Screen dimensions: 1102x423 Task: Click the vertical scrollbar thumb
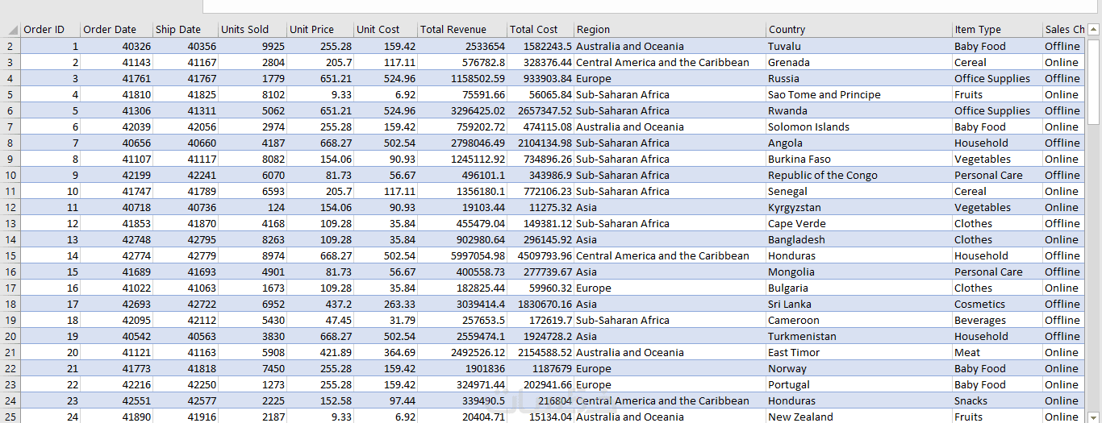[1093, 81]
